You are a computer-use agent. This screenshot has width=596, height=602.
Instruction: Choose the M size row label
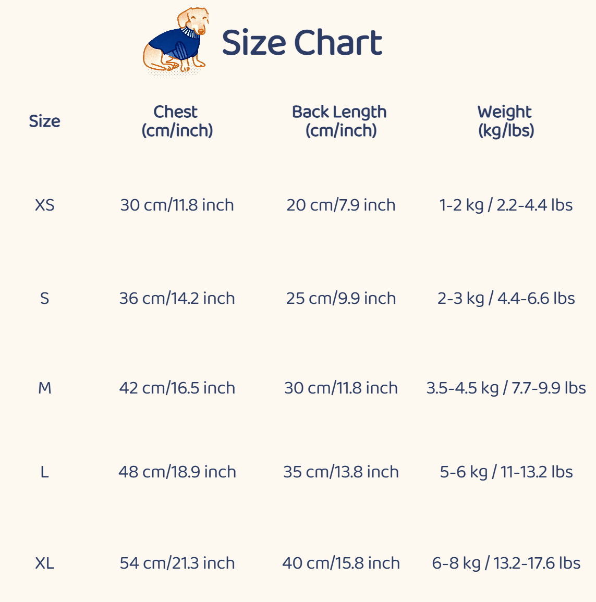point(44,388)
